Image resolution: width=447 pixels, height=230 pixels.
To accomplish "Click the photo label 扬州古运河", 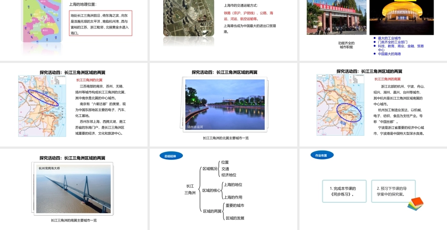I will click(195, 127).
